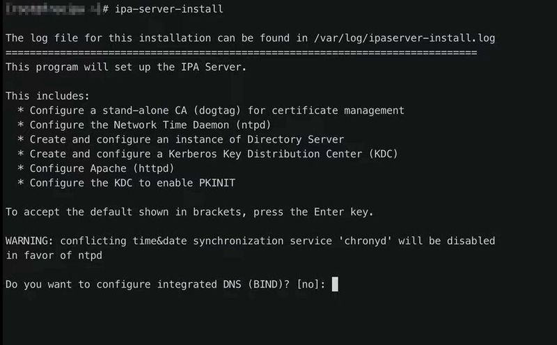The width and height of the screenshot is (557, 345).
Task: Click the equals-sign separator line
Action: pyautogui.click(x=240, y=53)
